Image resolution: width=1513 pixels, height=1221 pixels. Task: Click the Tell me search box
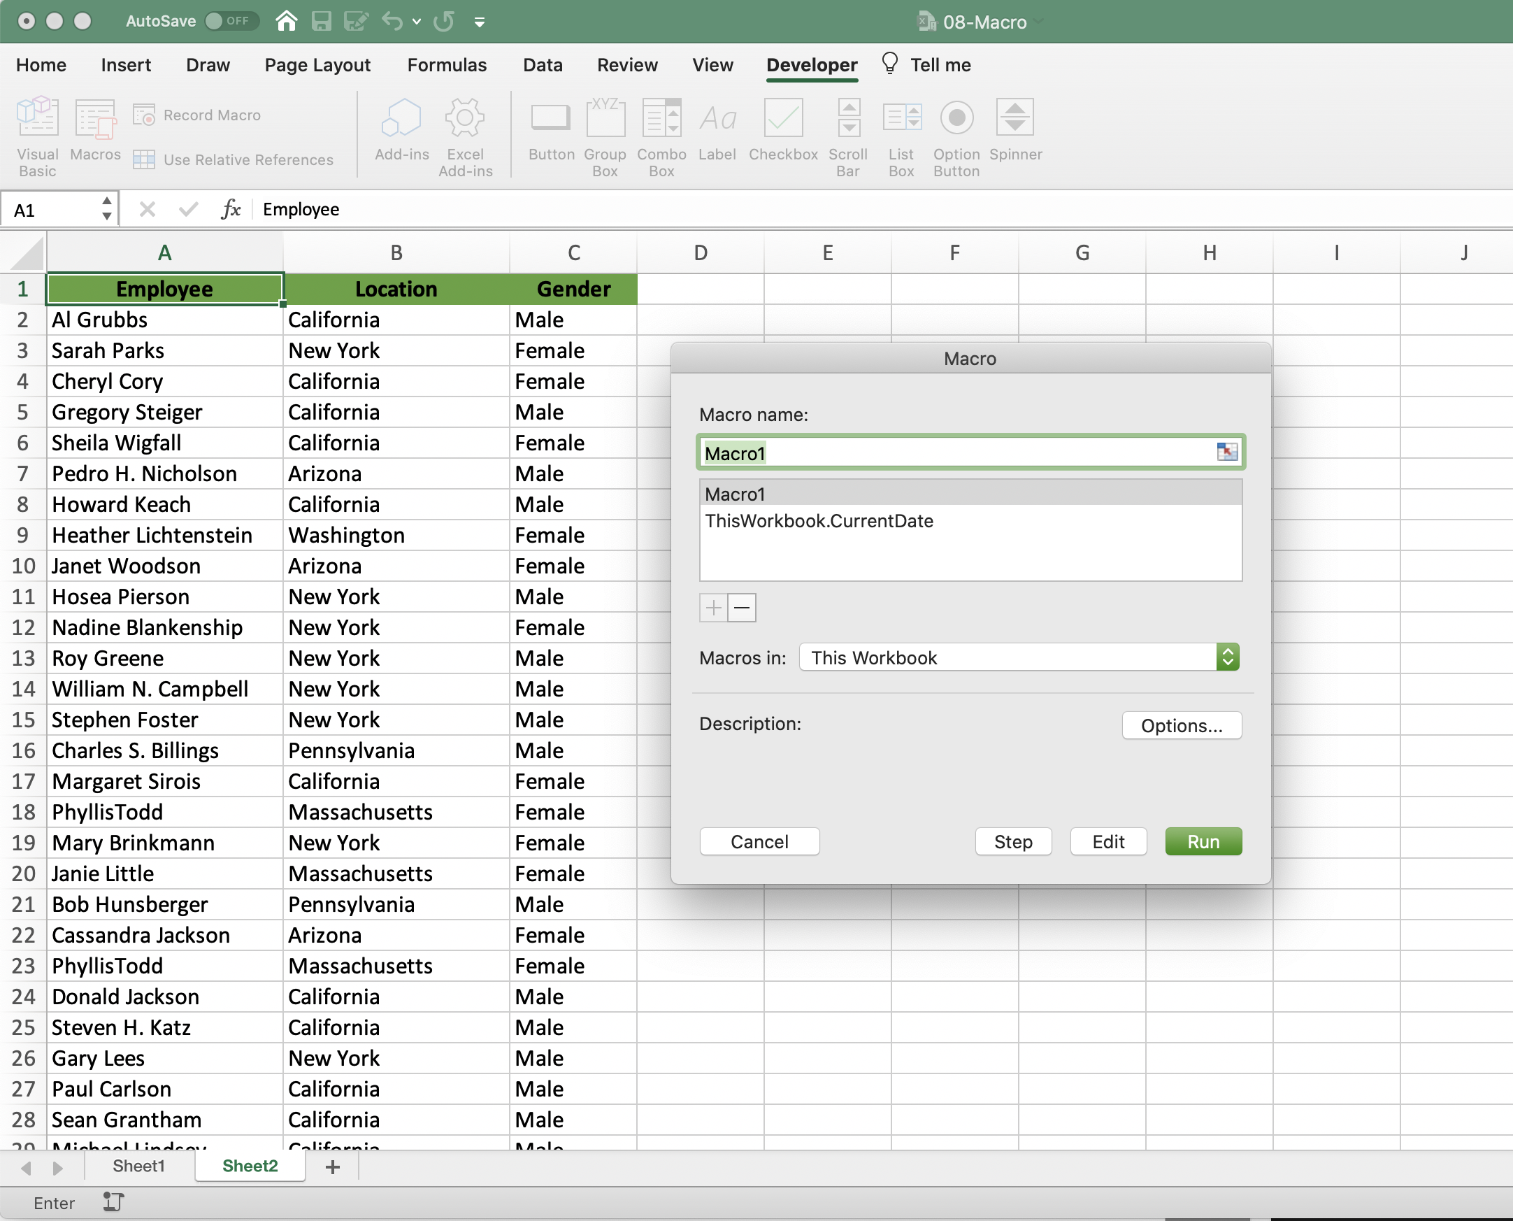925,65
